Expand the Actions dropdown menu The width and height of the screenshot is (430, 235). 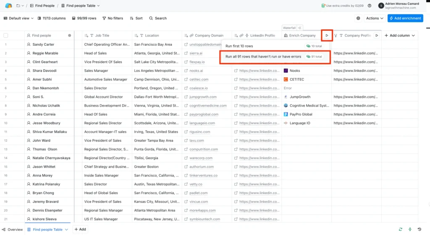click(x=374, y=18)
